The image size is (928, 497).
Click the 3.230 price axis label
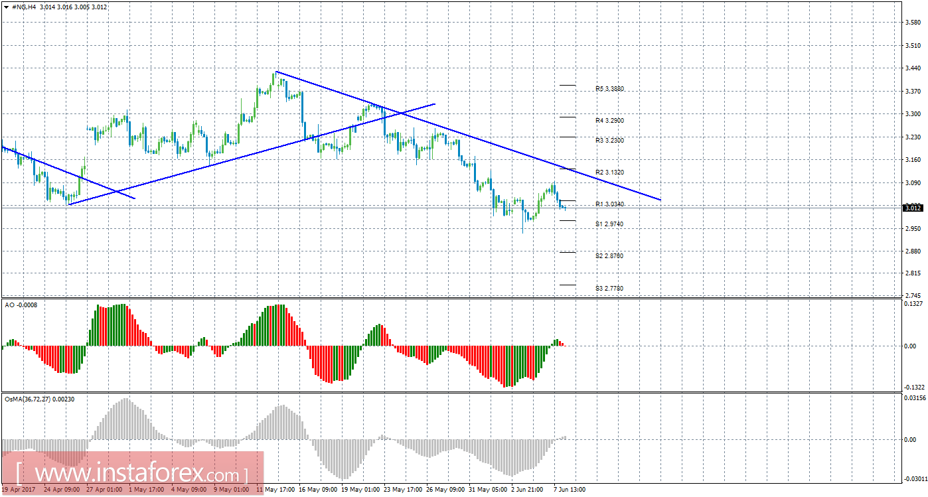click(913, 137)
